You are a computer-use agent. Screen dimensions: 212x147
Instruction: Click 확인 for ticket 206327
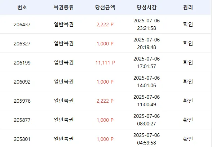(x=188, y=43)
